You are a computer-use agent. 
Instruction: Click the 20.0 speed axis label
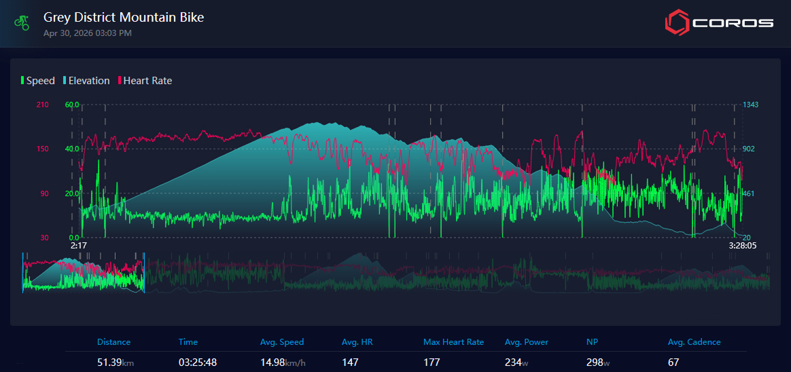(72, 193)
